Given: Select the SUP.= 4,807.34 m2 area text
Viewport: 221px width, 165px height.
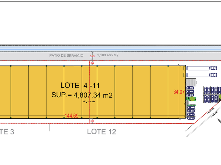Looking at the screenshot, I should (82, 95).
